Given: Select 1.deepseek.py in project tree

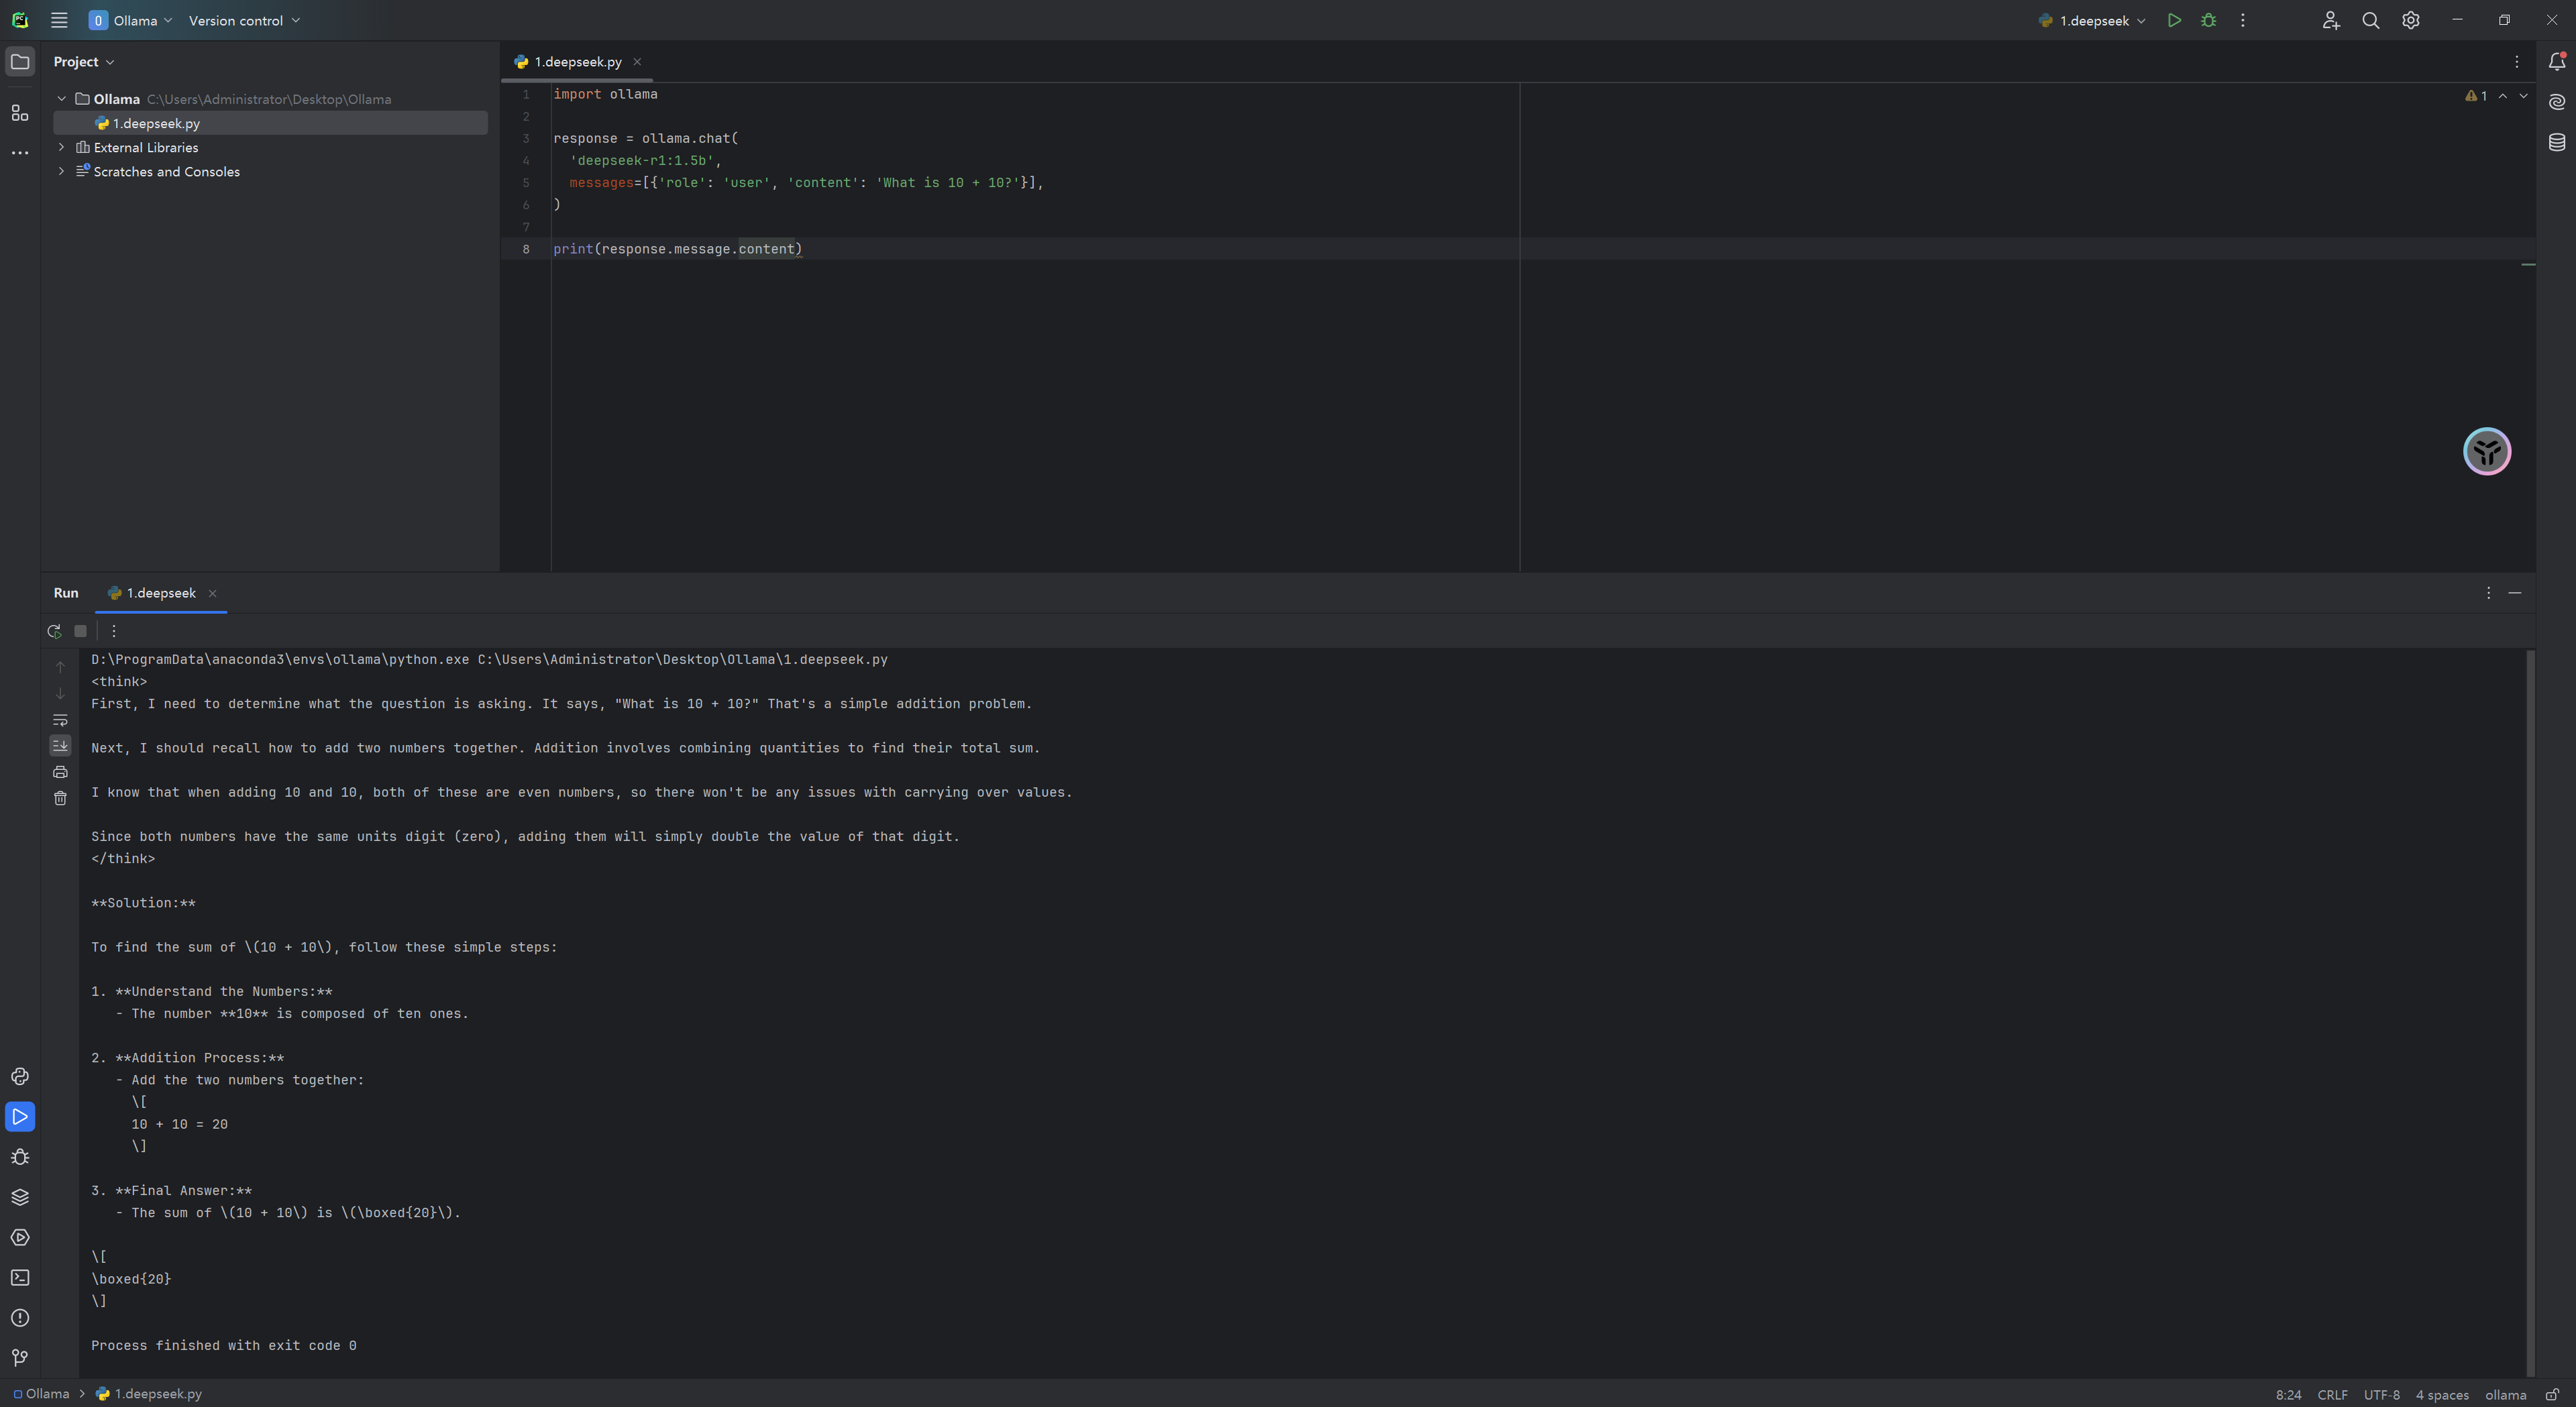Looking at the screenshot, I should click(270, 123).
